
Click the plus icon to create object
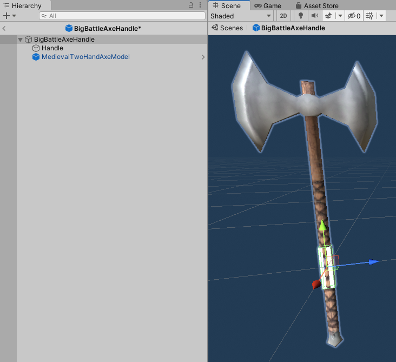pos(6,16)
